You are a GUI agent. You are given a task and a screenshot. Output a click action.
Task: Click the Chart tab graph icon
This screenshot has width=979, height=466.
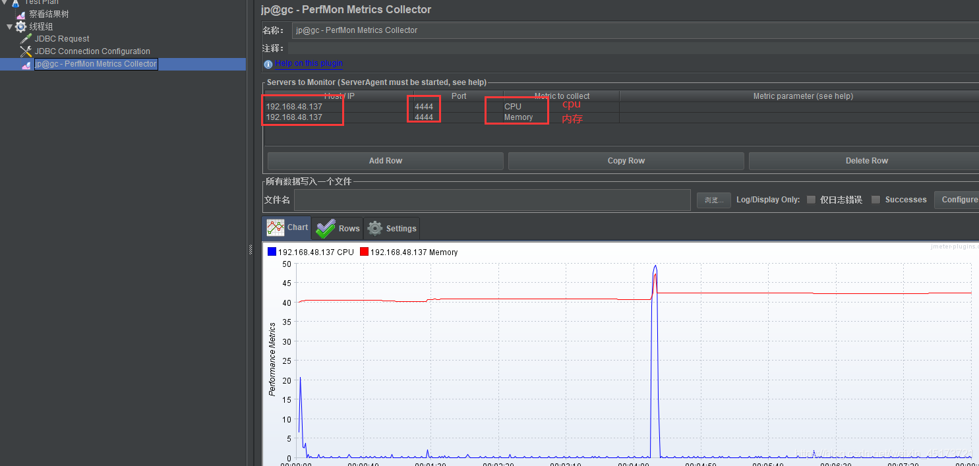[x=275, y=227]
